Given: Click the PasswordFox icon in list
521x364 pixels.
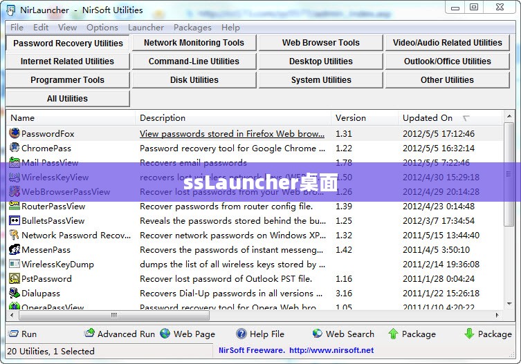Looking at the screenshot, I should [x=15, y=133].
